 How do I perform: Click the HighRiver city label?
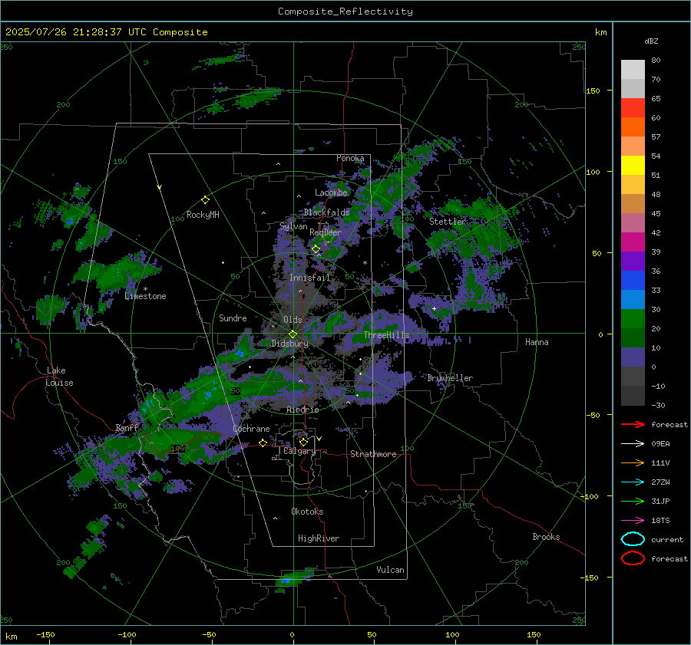tap(319, 538)
